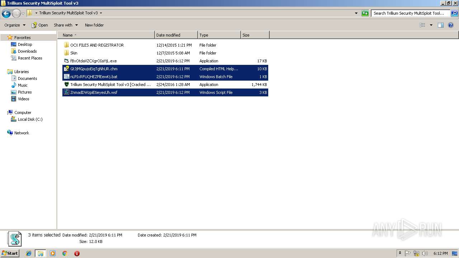Select ZnmadDWzpiEtieyesUh.wsf script file icon
The width and height of the screenshot is (459, 258).
pos(66,92)
